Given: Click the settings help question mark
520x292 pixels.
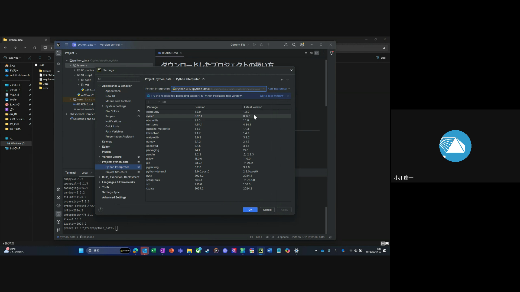Looking at the screenshot, I should coord(100,210).
